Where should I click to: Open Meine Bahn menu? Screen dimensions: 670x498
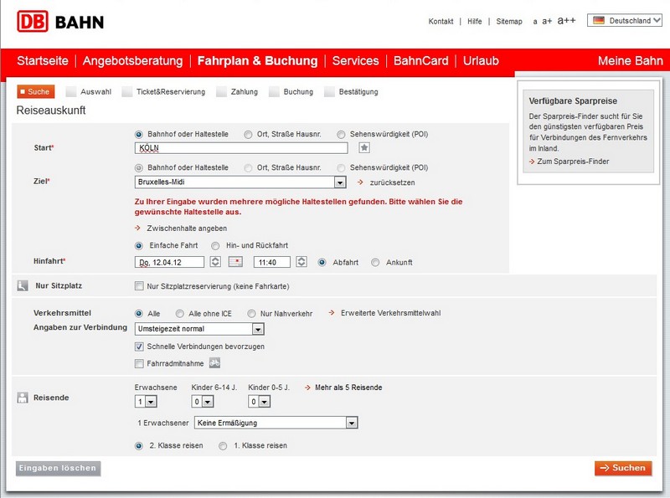pyautogui.click(x=631, y=60)
